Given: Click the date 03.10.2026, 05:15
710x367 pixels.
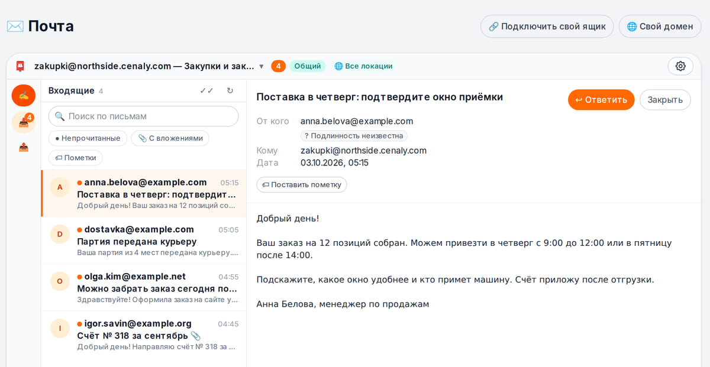Looking at the screenshot, I should pyautogui.click(x=334, y=163).
